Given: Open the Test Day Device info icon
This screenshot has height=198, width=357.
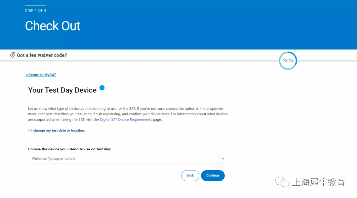Looking at the screenshot, I should click(x=102, y=88).
